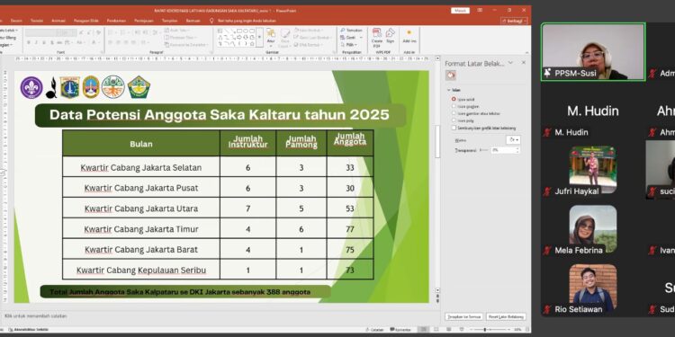Select Rio Setiawan participant tile

point(593,288)
